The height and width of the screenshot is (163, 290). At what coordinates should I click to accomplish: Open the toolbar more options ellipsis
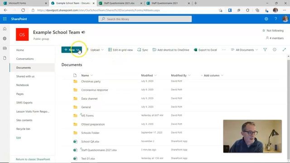click(x=224, y=50)
